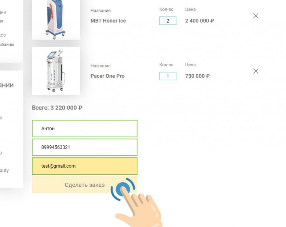Viewport: 286px width, 227px height.
Task: Focus the name field containing Антон
Action: tap(85, 129)
